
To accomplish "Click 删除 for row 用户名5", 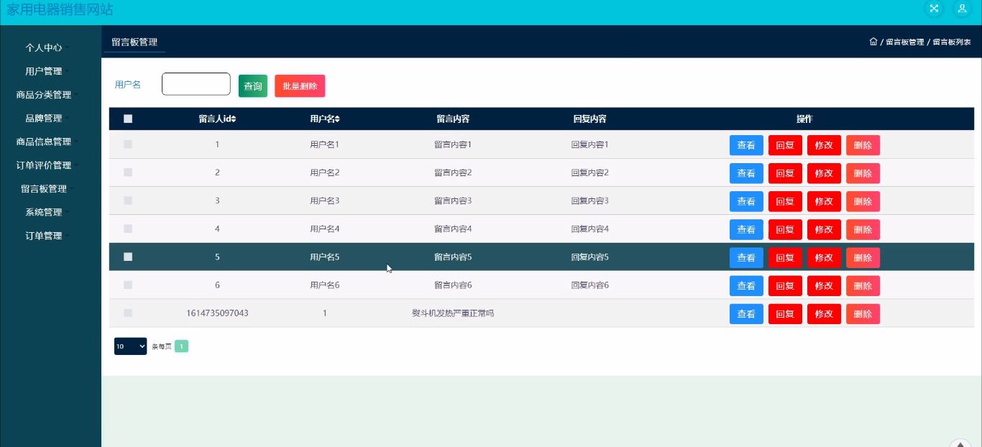I will (x=863, y=257).
